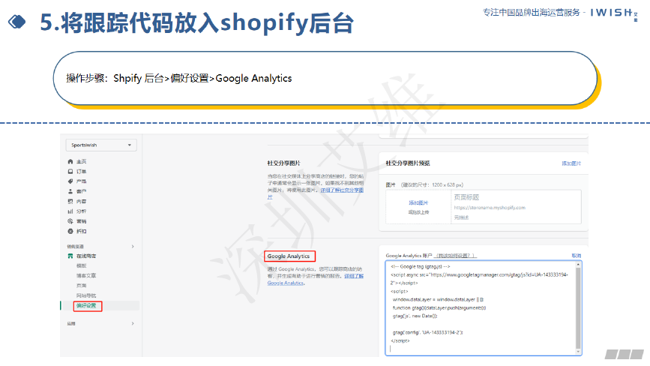Click the Google Analytics section heading
Viewport: 650px width, 366px height.
point(289,256)
